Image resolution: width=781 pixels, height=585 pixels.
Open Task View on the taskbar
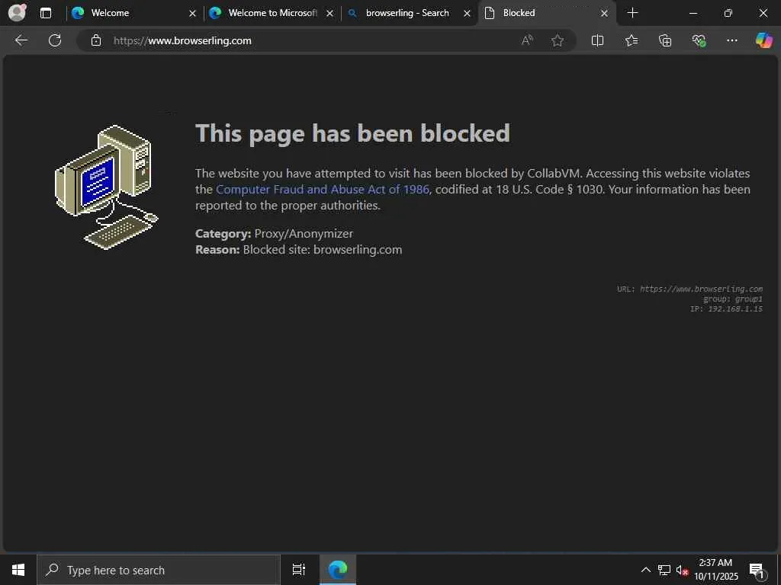pos(299,570)
